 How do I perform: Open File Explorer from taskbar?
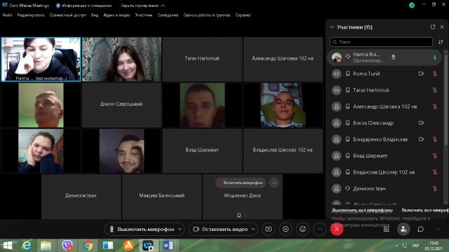tap(46, 246)
